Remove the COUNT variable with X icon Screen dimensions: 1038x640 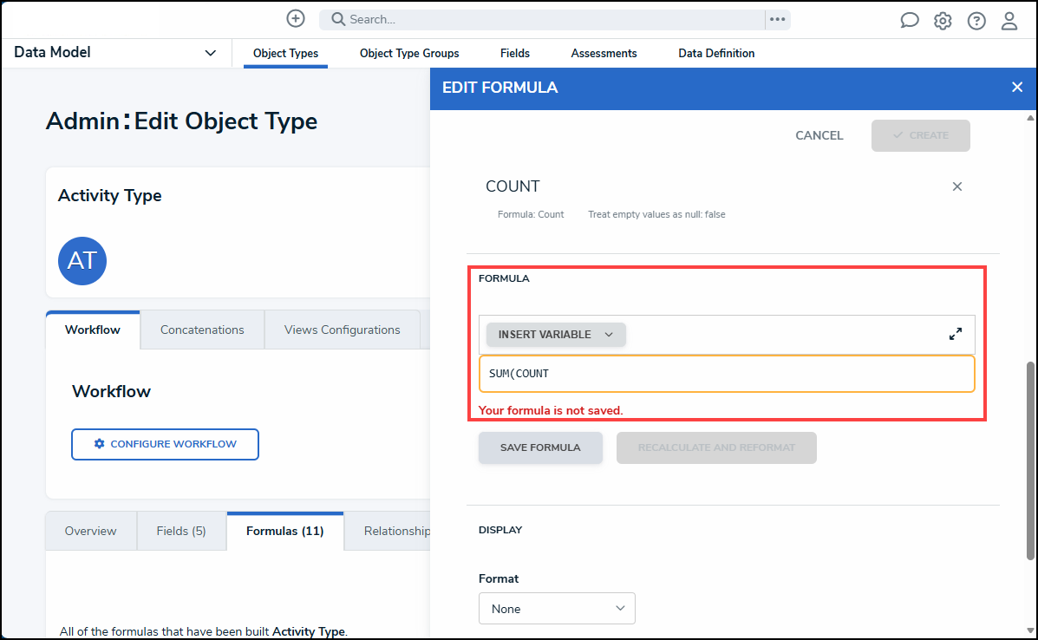tap(957, 186)
